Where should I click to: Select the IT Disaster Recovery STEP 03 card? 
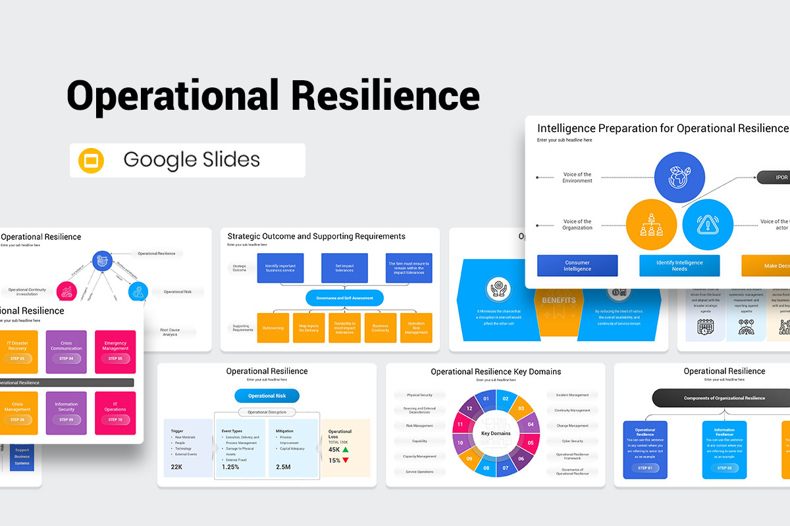click(x=19, y=352)
